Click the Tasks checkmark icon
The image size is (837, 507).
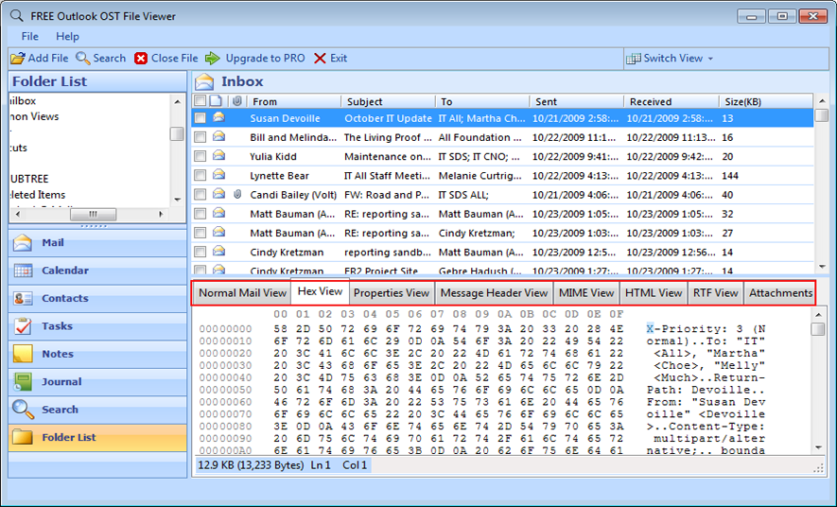tap(23, 326)
